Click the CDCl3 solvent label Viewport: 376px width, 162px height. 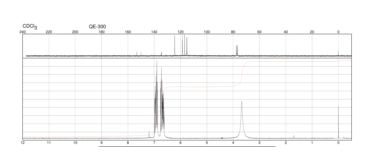(x=30, y=27)
